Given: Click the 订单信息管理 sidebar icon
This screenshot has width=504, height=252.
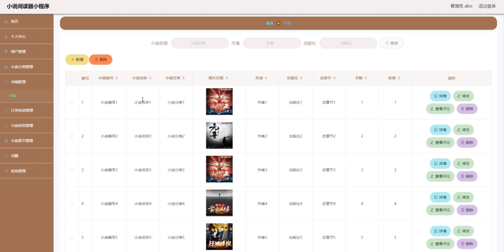Looking at the screenshot, I should [x=6, y=111].
